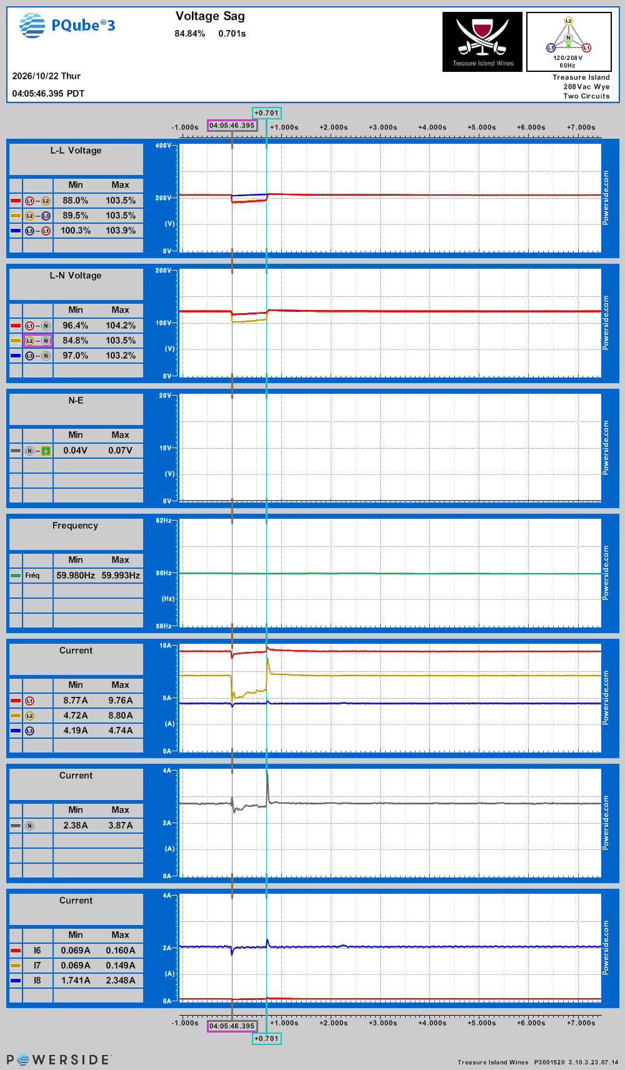Select the bottom +0.701 cursor marker
The image size is (625, 1070).
(267, 1039)
